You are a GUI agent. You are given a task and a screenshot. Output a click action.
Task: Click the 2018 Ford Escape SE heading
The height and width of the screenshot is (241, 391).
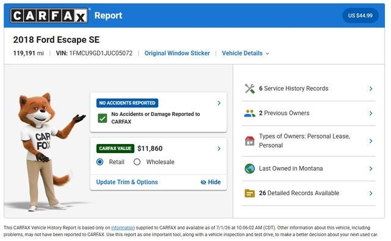coord(56,40)
